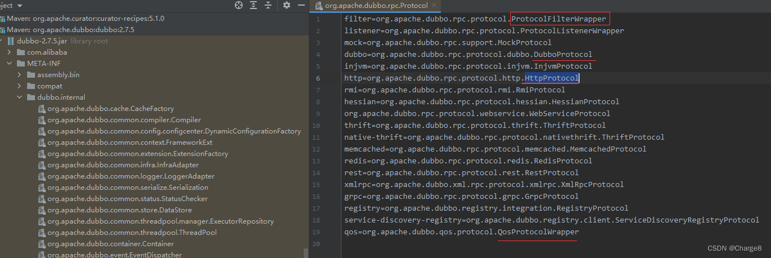Click DubboProtocol on line 4
This screenshot has height=258, width=771.
point(563,54)
